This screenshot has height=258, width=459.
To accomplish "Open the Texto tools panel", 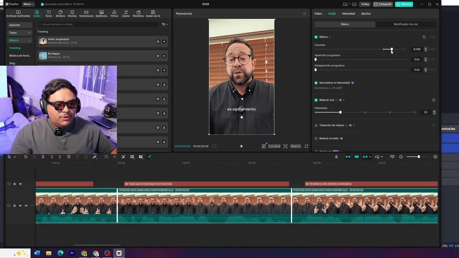I will click(48, 14).
